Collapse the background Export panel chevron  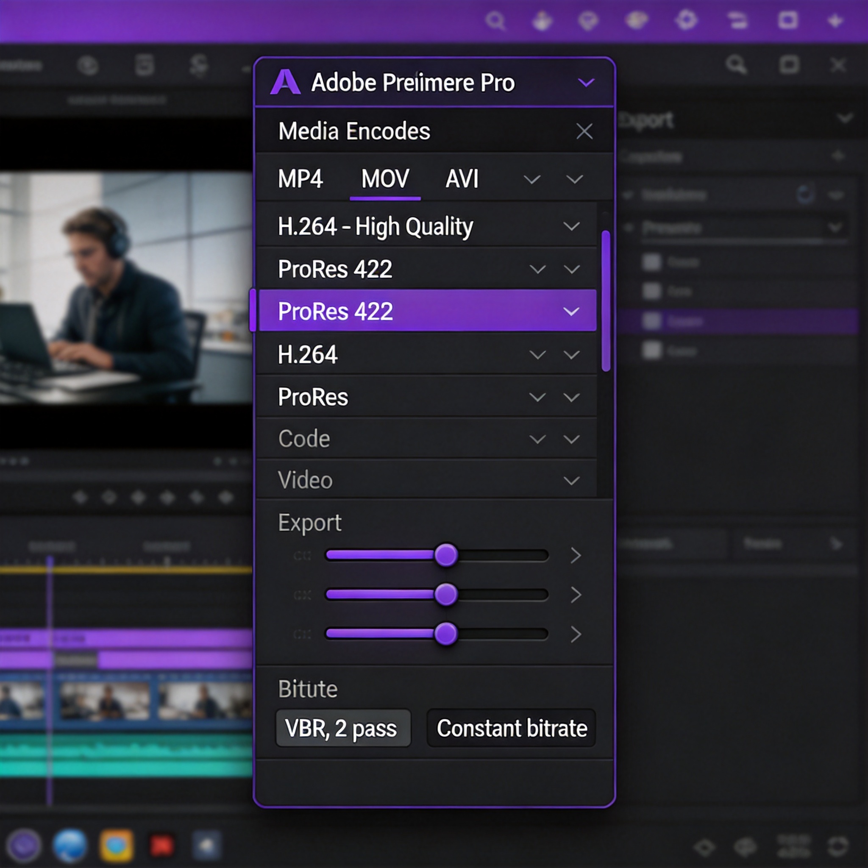845,119
